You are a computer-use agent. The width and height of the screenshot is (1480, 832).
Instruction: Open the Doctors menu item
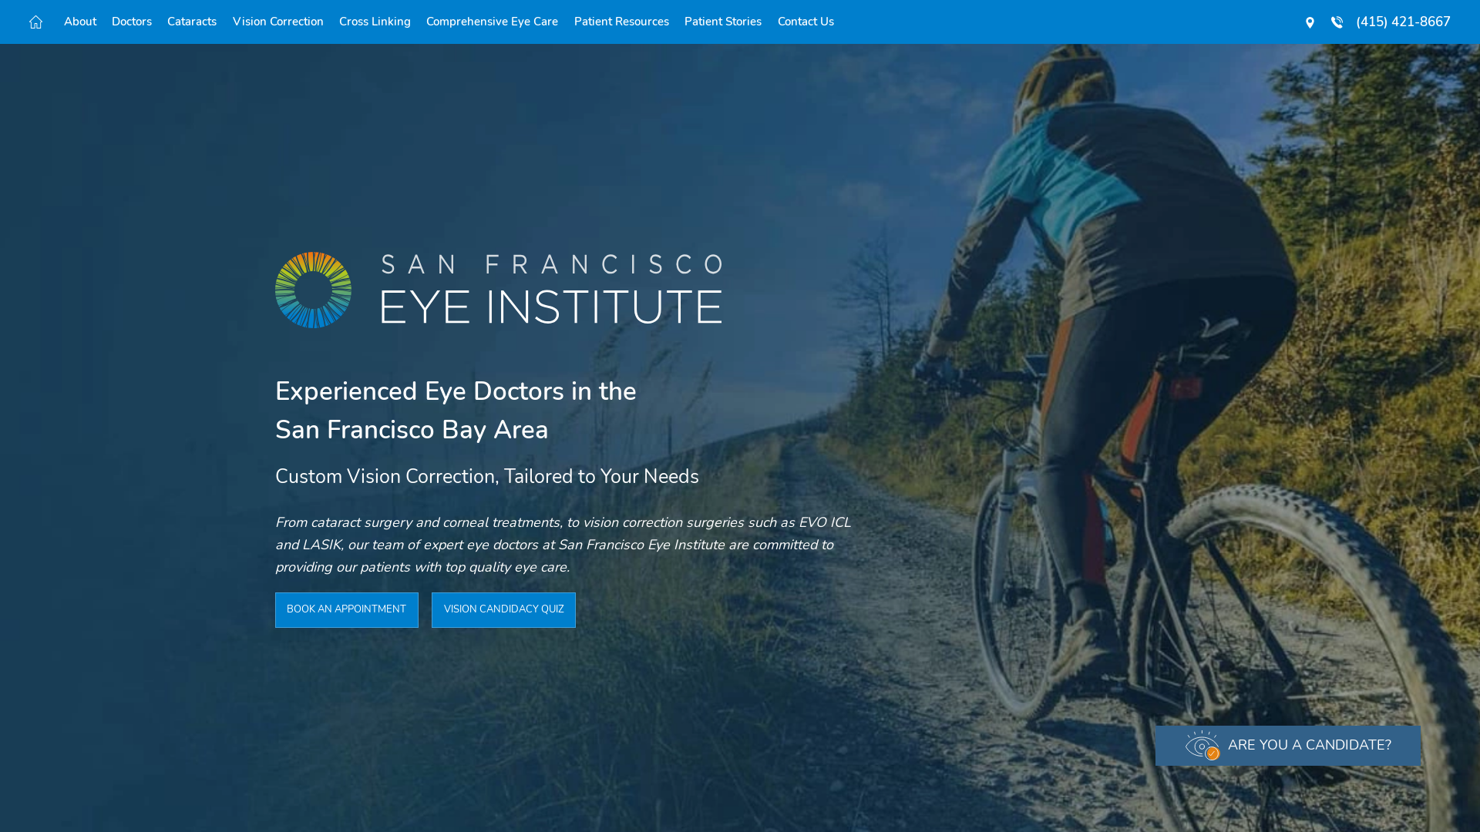tap(132, 22)
